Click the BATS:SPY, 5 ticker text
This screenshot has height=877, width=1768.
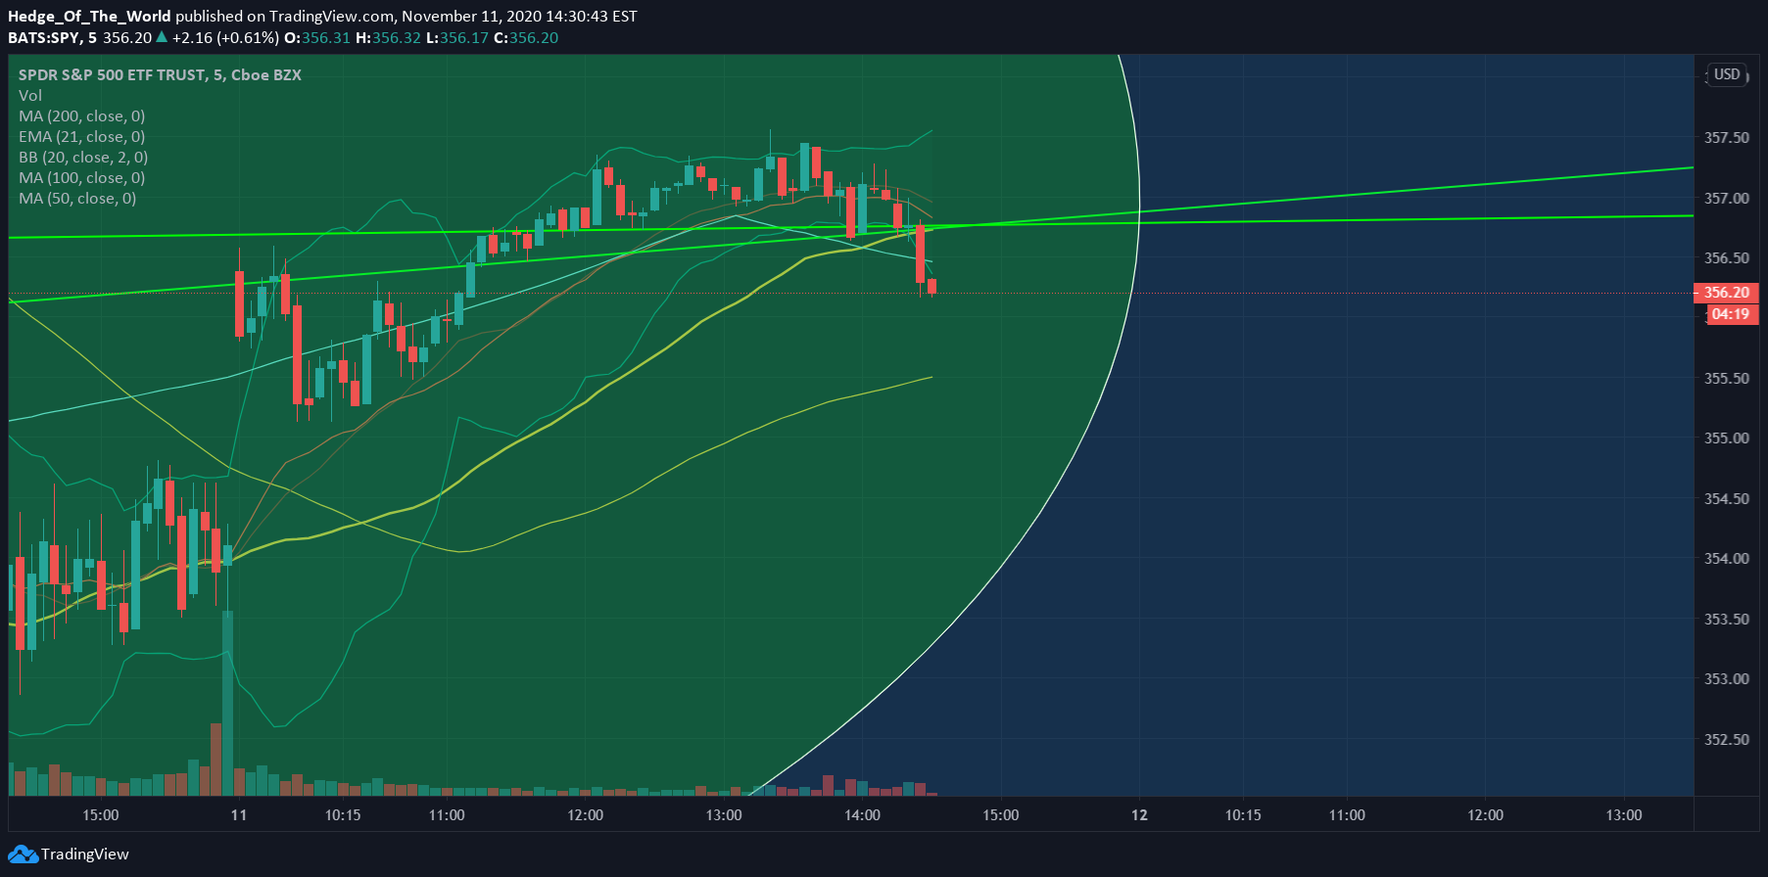coord(52,38)
